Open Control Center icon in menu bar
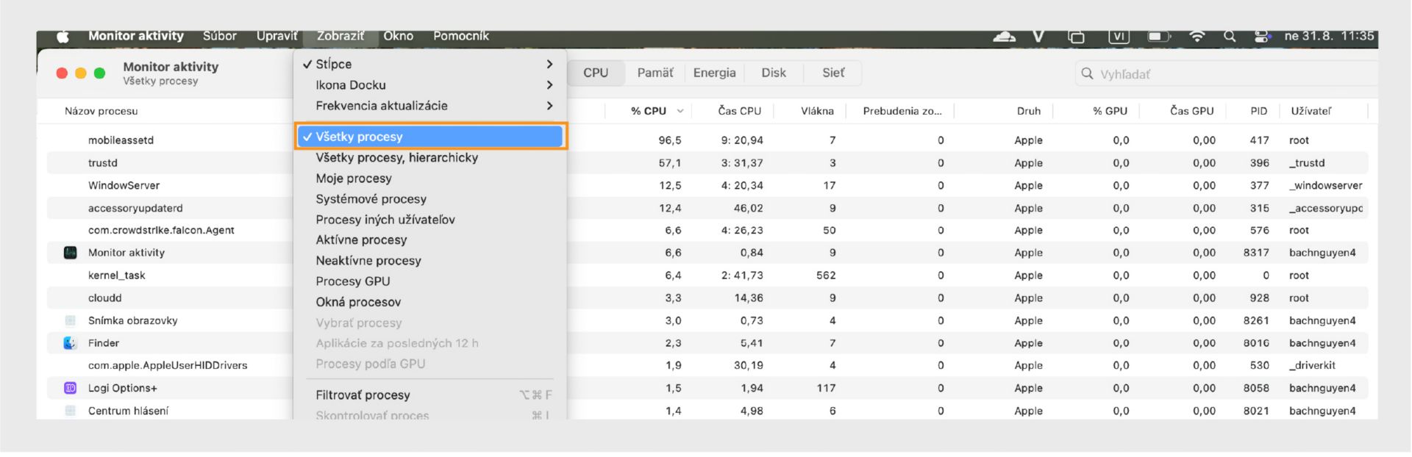The width and height of the screenshot is (1412, 457). tap(1263, 37)
